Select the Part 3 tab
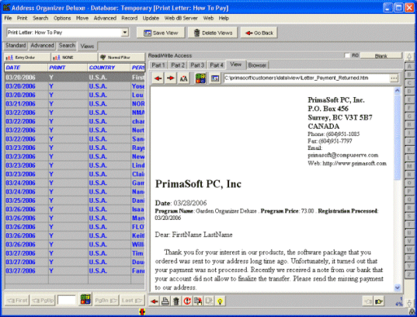The image size is (417, 317). tap(197, 65)
